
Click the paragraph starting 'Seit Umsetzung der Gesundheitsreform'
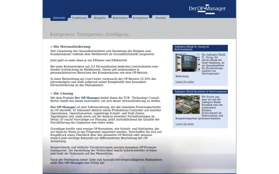coord(103,52)
